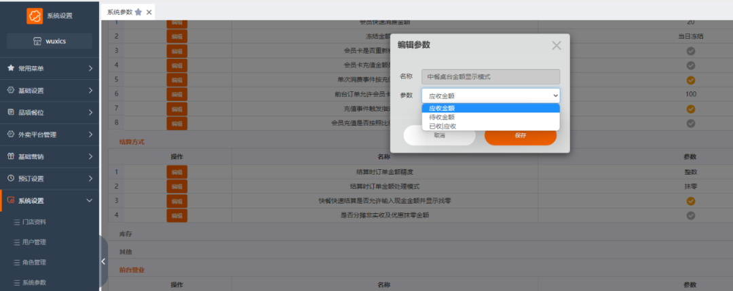Click 编辑 for 结算时订单金额精度
This screenshot has width=733, height=291.
click(176, 172)
